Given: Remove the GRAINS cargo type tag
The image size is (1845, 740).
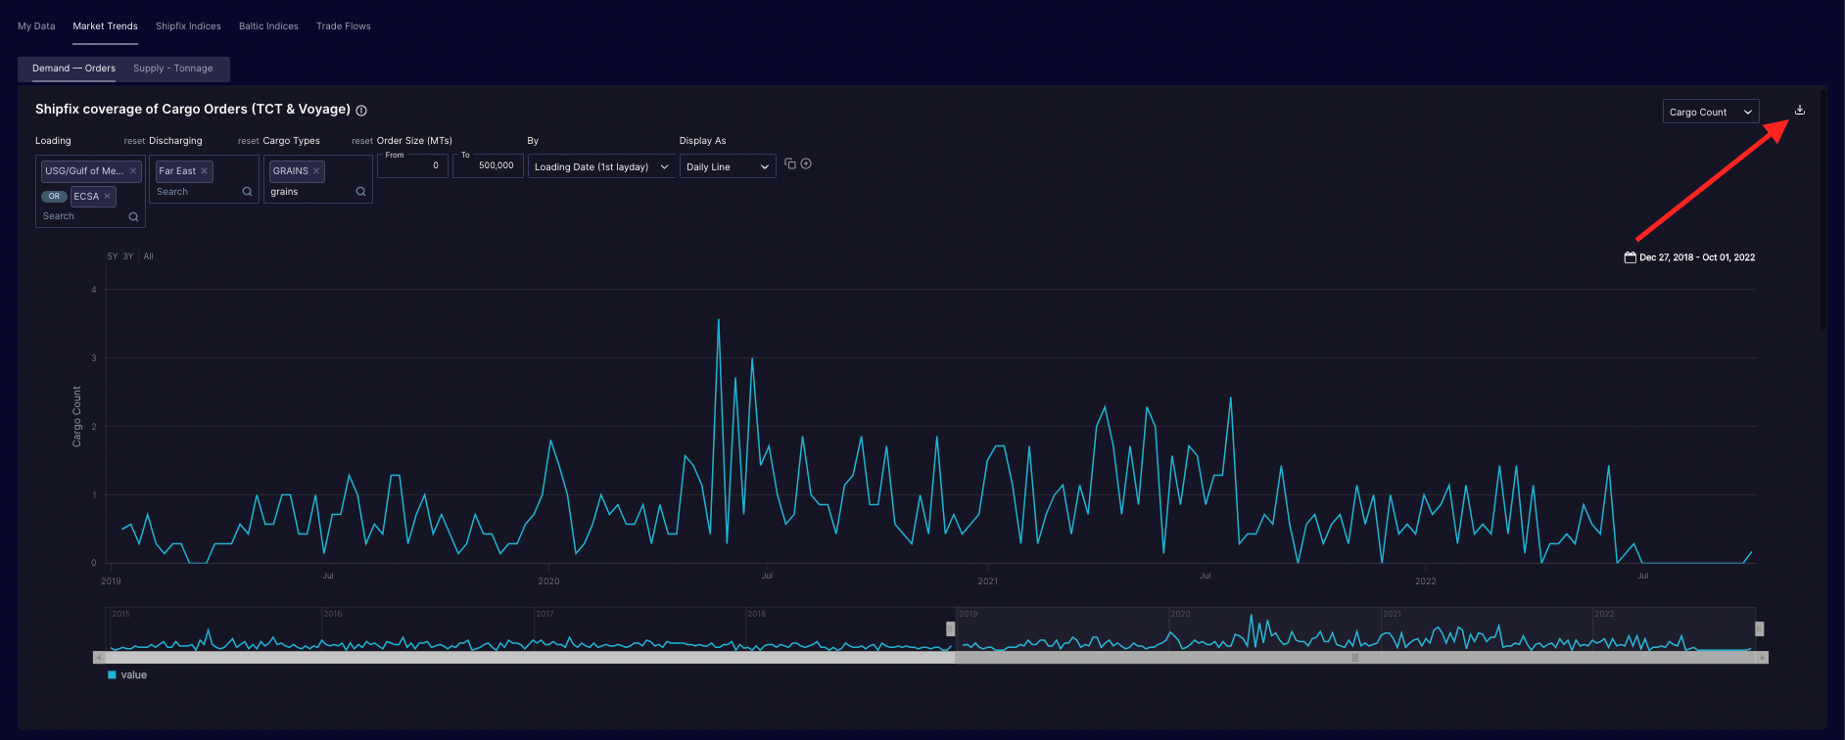Looking at the screenshot, I should [x=316, y=171].
